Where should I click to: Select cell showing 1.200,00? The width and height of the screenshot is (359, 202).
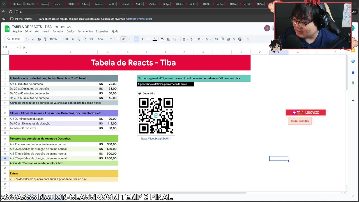108,159
